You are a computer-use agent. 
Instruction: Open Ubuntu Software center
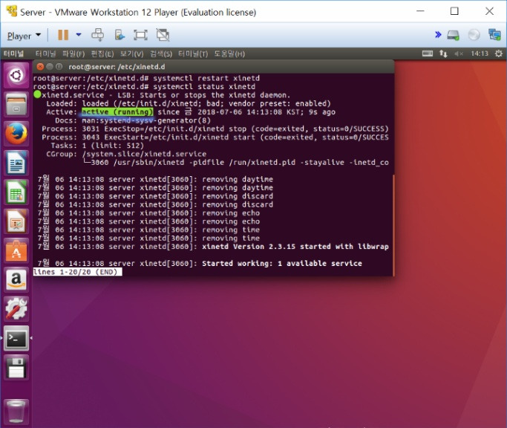(x=16, y=250)
